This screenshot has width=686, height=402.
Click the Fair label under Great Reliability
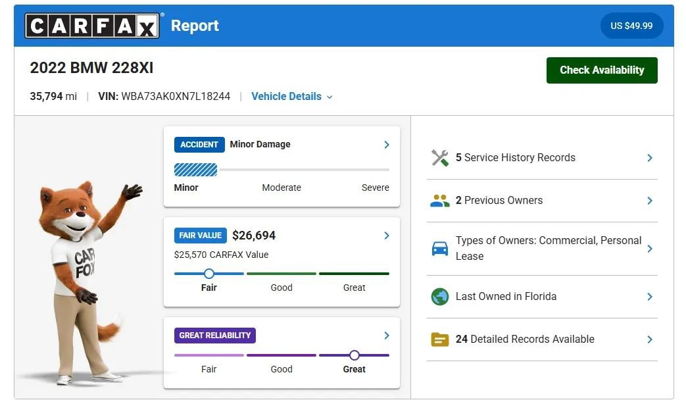tap(208, 369)
